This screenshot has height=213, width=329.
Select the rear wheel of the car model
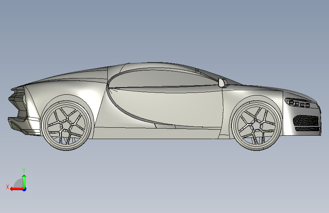click(x=66, y=125)
